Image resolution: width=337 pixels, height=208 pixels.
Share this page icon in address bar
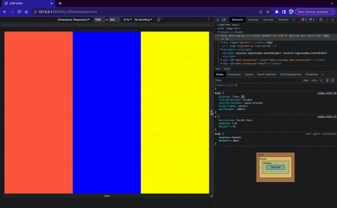click(261, 12)
